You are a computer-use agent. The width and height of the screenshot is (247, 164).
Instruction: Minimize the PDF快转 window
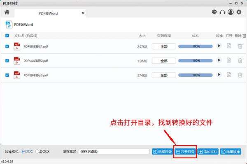point(231,3)
